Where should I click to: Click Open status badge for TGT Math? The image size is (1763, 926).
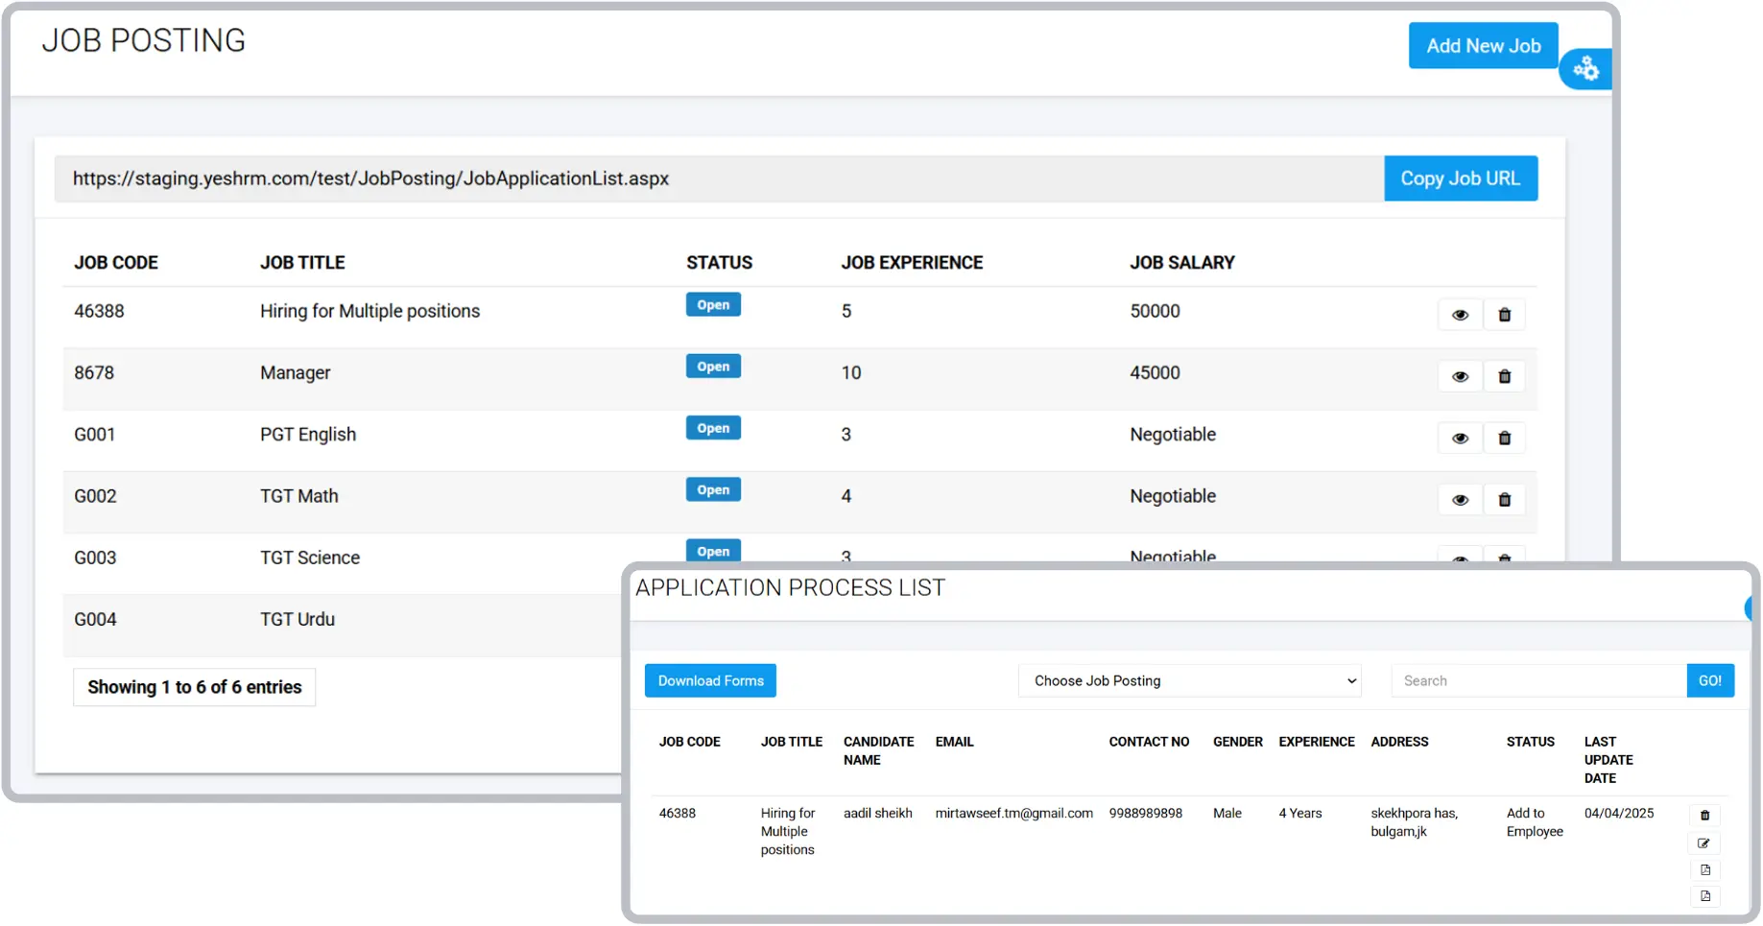coord(713,489)
